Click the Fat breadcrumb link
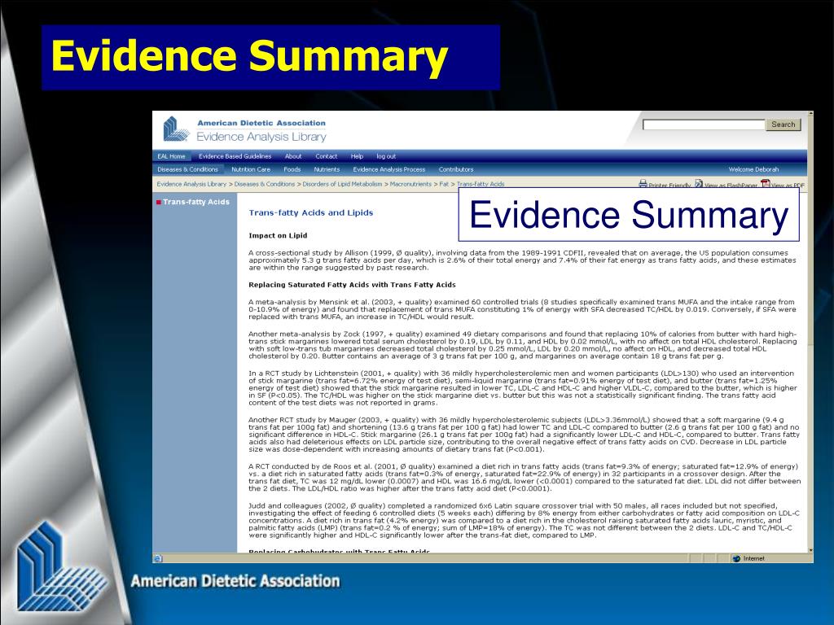This screenshot has width=834, height=625. coord(444,184)
